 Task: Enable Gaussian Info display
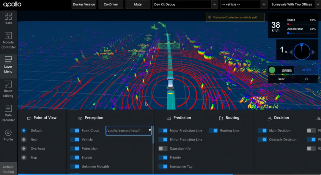pyautogui.click(x=163, y=149)
